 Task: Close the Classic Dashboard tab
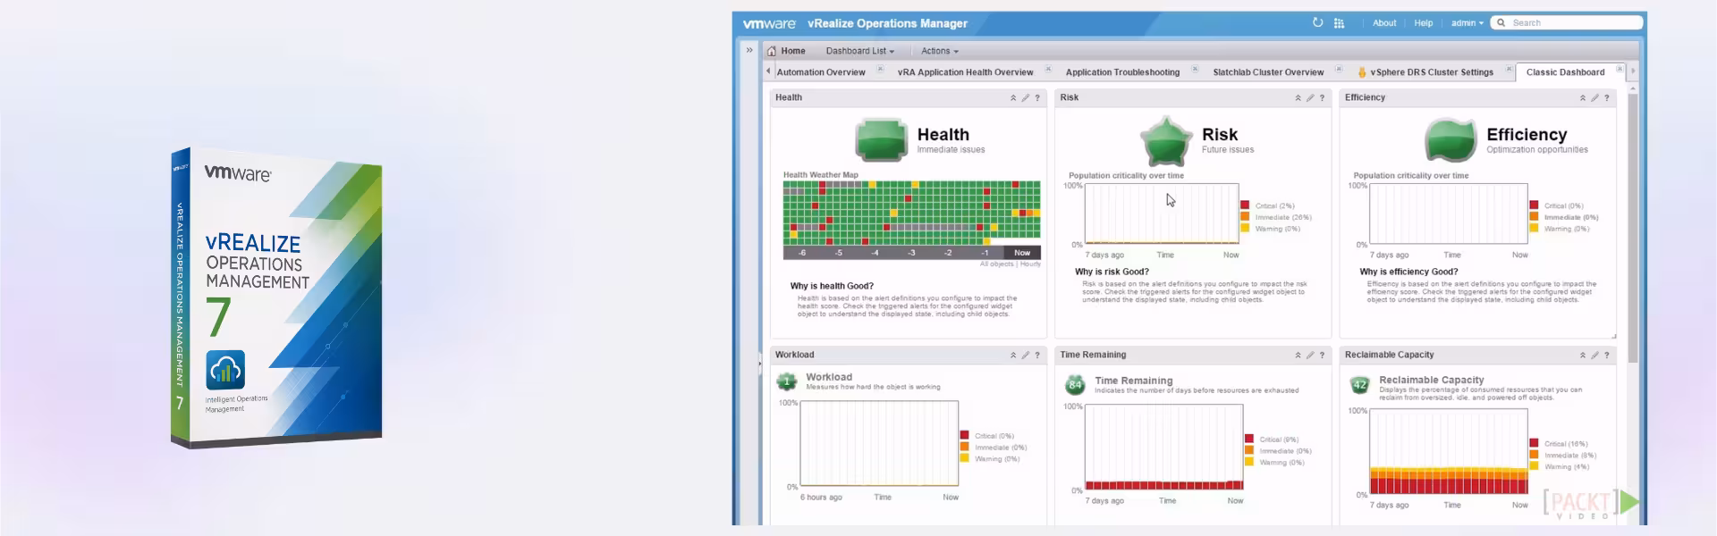point(1620,69)
